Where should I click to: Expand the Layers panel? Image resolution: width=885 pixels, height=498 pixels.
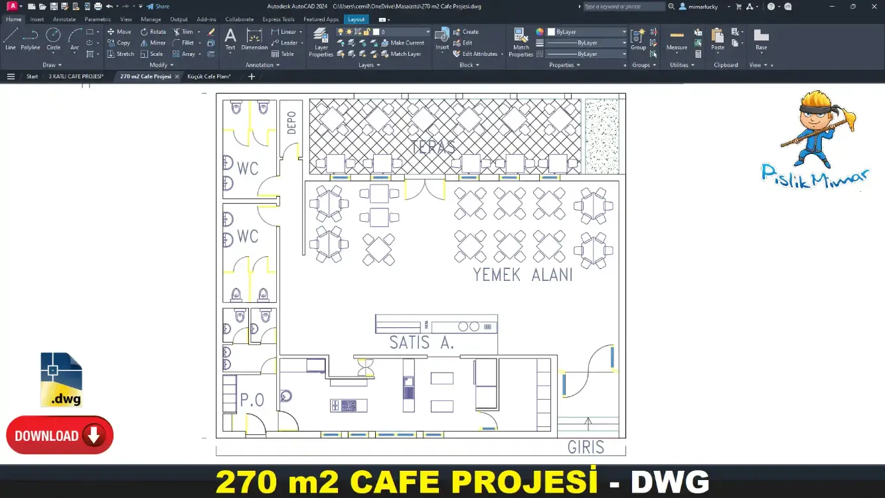click(x=369, y=65)
